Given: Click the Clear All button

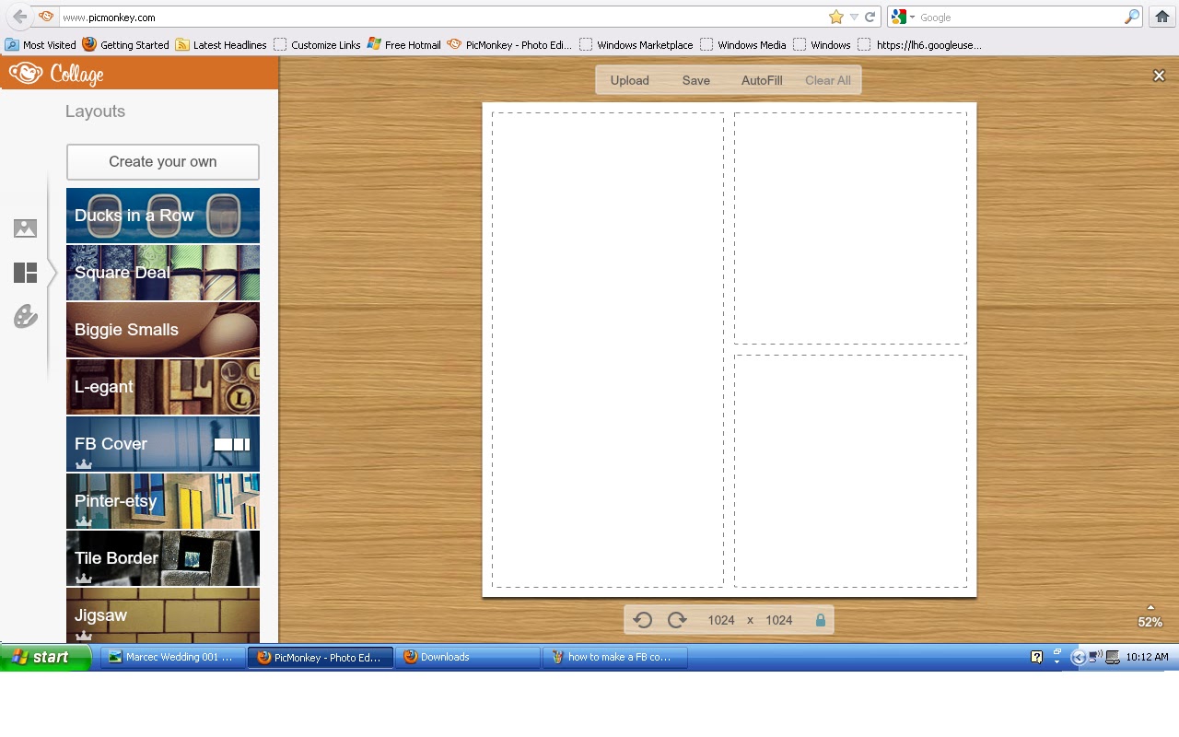Looking at the screenshot, I should (828, 80).
